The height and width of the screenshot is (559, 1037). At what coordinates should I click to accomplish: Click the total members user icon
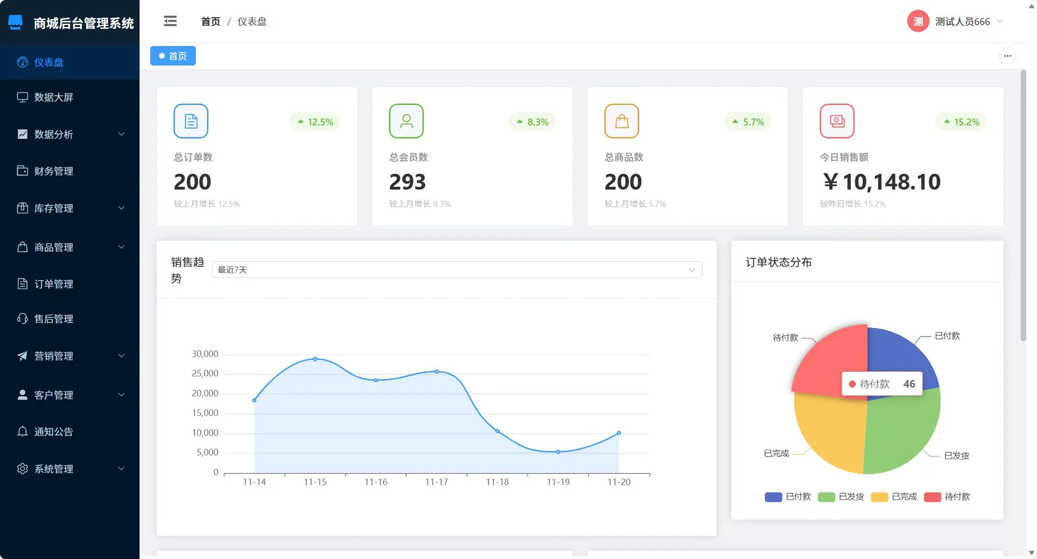click(406, 121)
